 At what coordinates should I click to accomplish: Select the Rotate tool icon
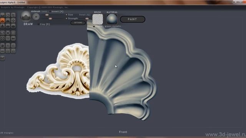click(8, 15)
